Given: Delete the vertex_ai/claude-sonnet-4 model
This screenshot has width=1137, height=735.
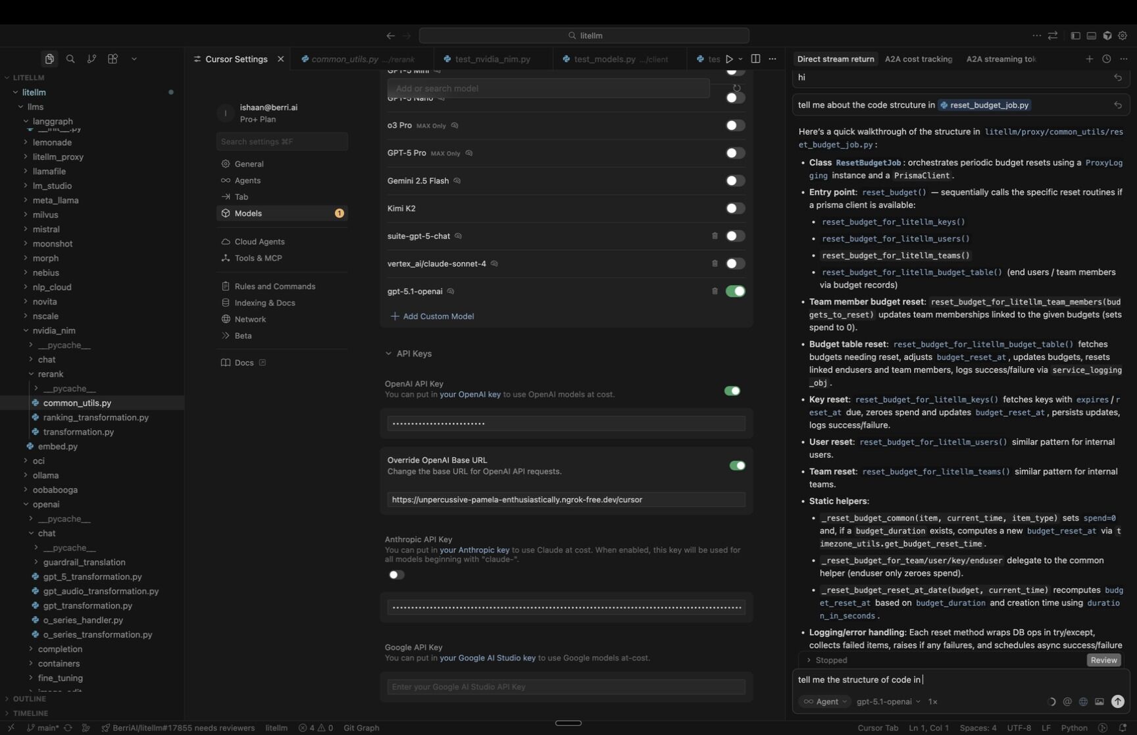Looking at the screenshot, I should coord(715,264).
